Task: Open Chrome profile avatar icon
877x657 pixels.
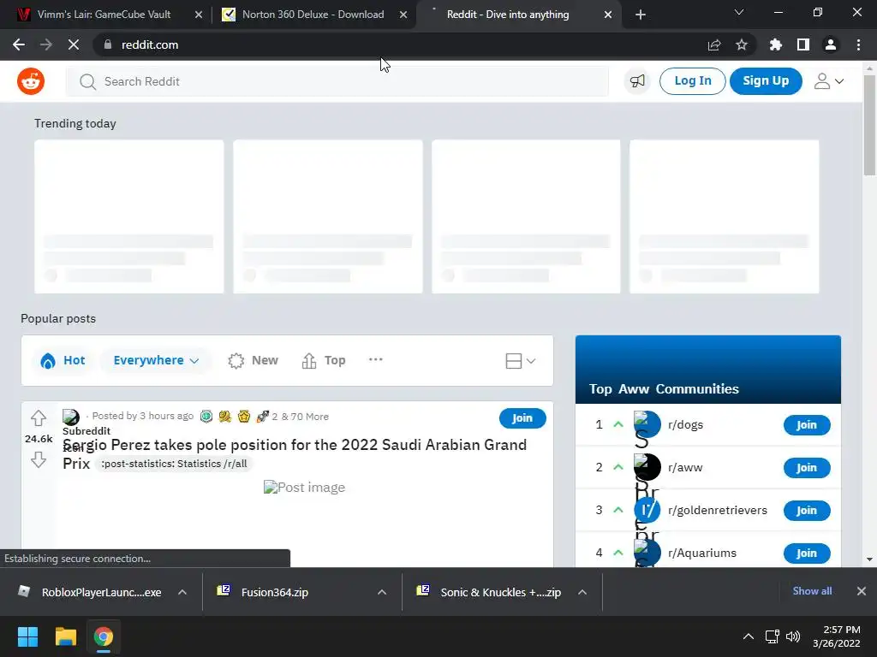Action: click(x=831, y=44)
